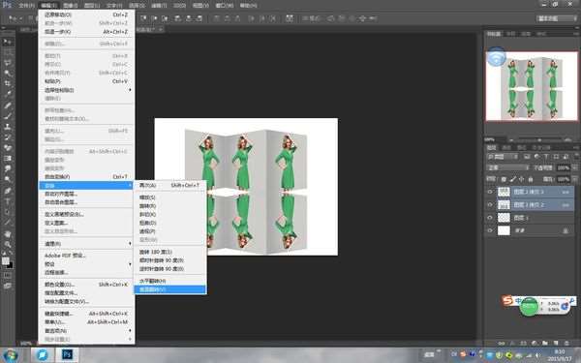Select the Pen tool
This screenshot has width=581, height=363.
point(8,191)
